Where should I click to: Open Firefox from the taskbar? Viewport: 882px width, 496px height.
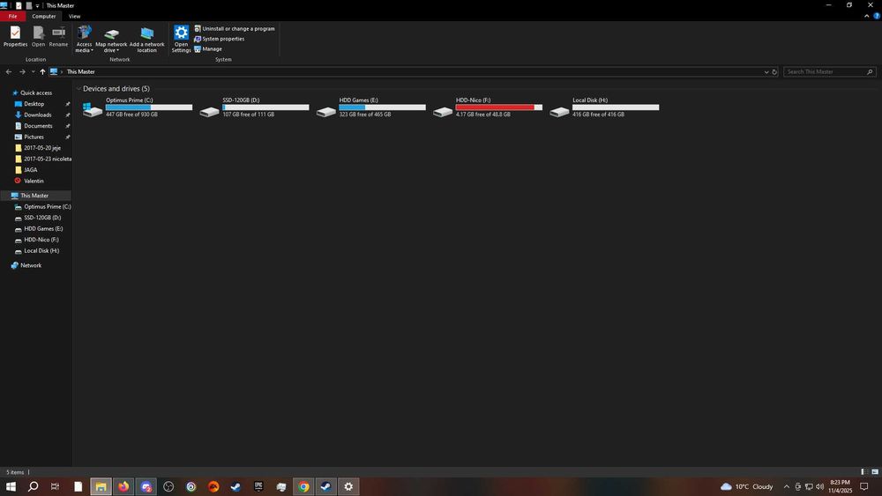[123, 486]
